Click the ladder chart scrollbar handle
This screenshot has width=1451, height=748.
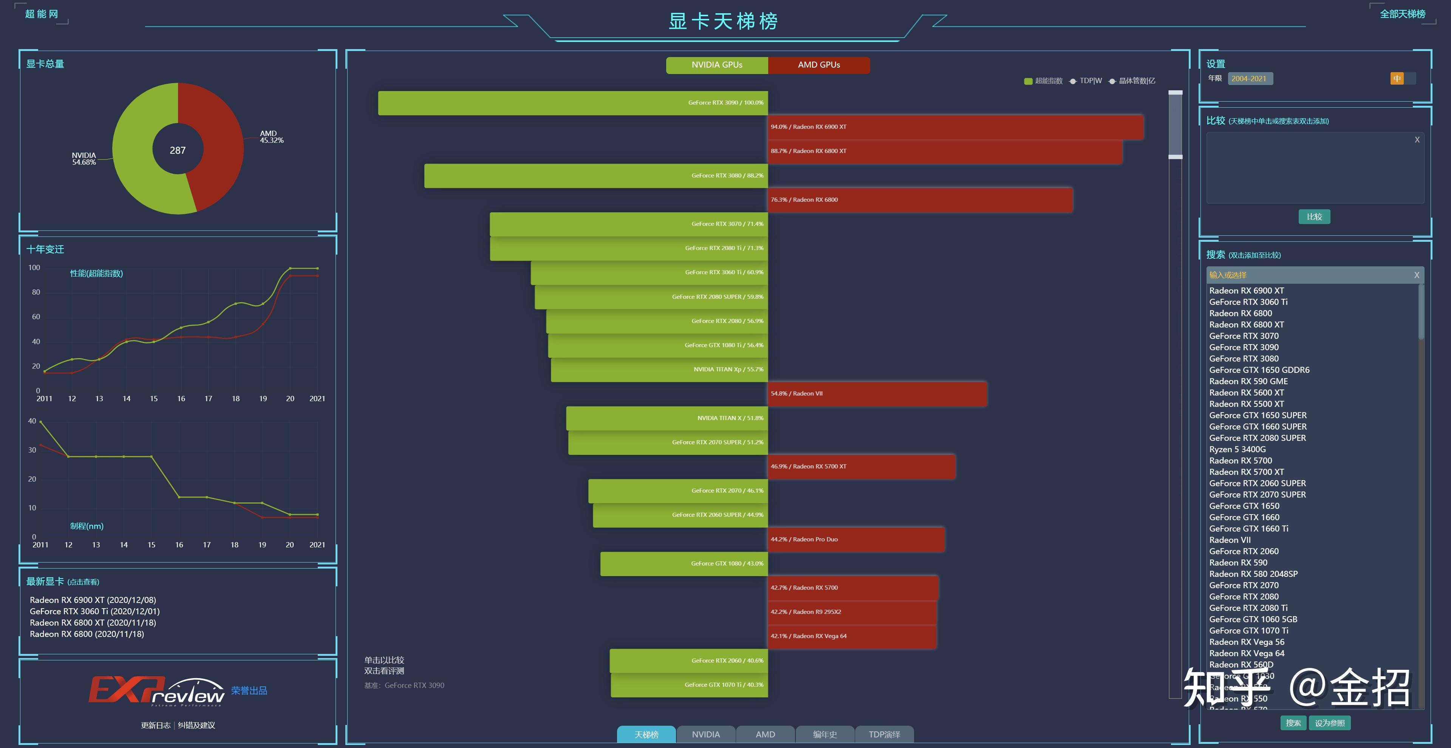pos(1176,125)
